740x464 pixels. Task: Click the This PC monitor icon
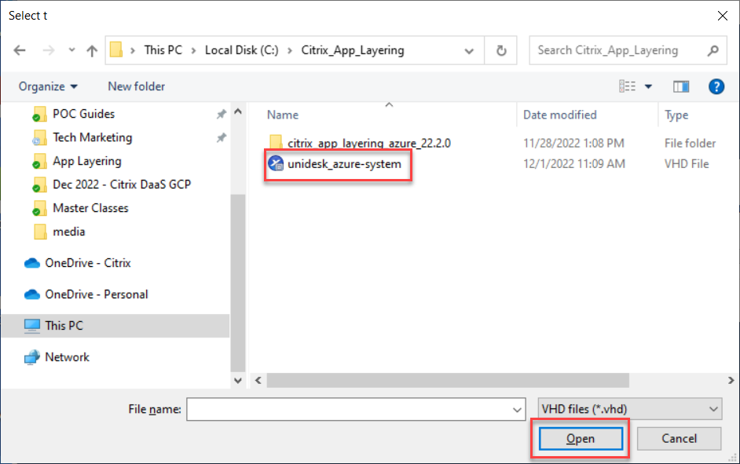pyautogui.click(x=32, y=327)
